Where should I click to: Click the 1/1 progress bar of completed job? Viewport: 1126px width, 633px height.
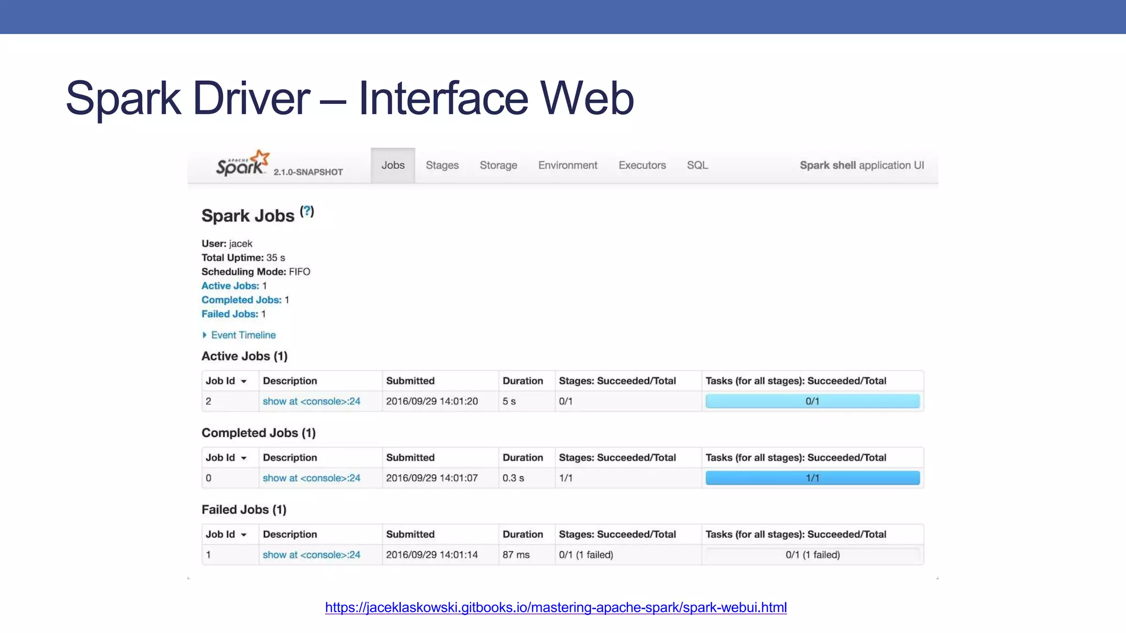pyautogui.click(x=813, y=478)
